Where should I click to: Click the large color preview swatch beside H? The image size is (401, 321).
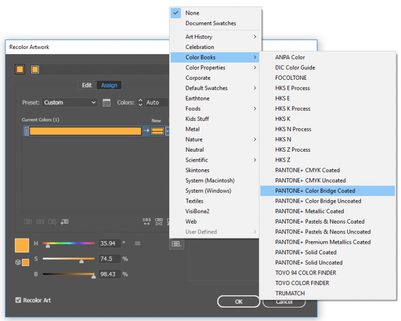pyautogui.click(x=22, y=245)
